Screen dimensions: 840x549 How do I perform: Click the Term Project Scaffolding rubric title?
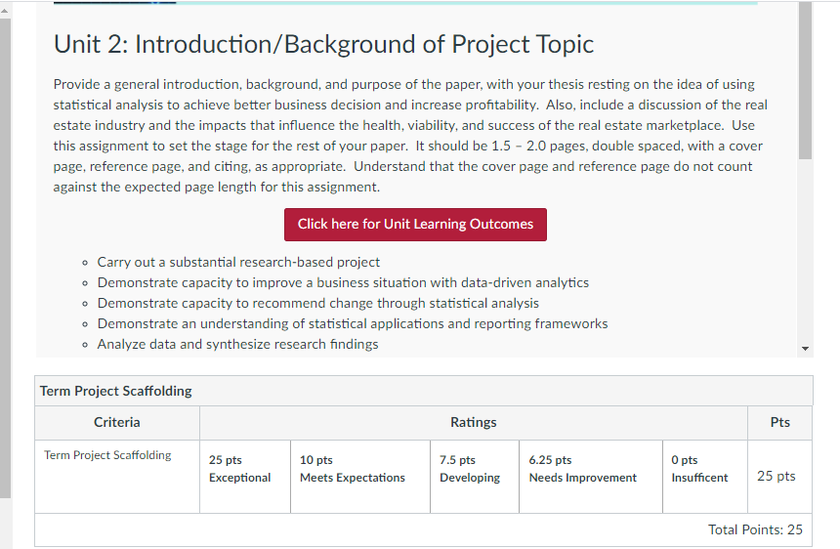coord(115,391)
